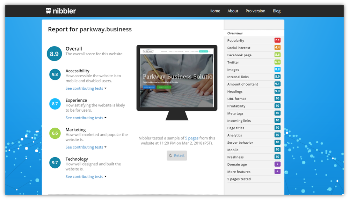Click the Report for parkway.business title

coord(90,30)
